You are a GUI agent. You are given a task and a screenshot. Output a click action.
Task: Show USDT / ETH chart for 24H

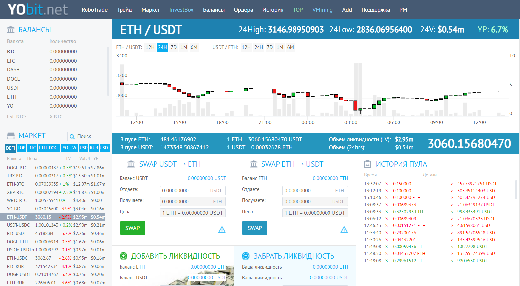pyautogui.click(x=259, y=47)
